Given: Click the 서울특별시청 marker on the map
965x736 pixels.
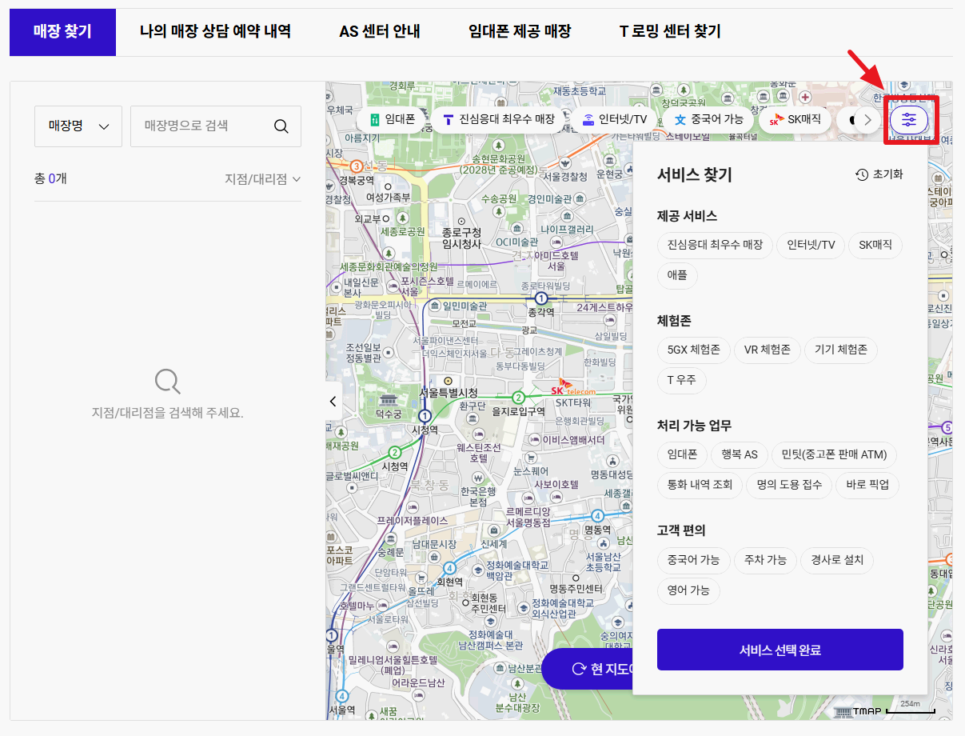Looking at the screenshot, I should [x=448, y=381].
